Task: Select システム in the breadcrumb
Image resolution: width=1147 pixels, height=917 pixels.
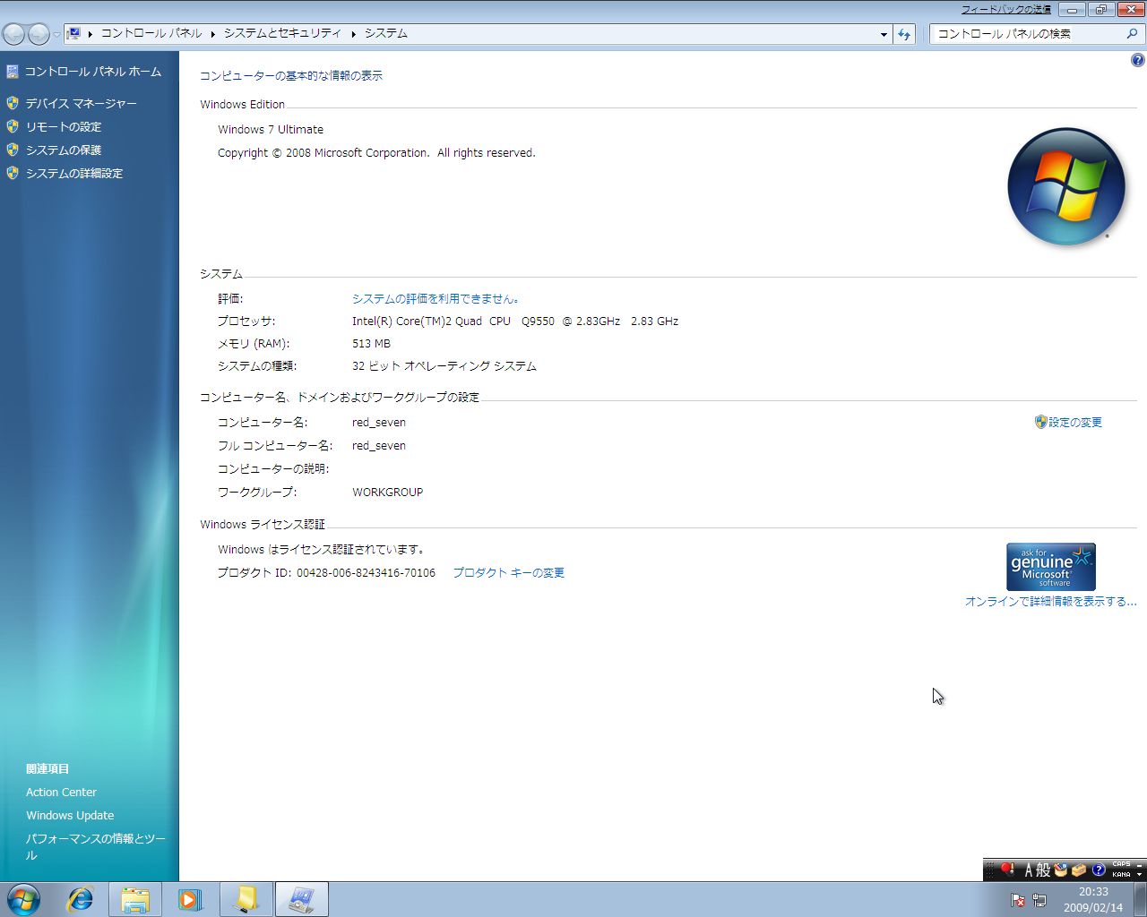Action: tap(386, 33)
